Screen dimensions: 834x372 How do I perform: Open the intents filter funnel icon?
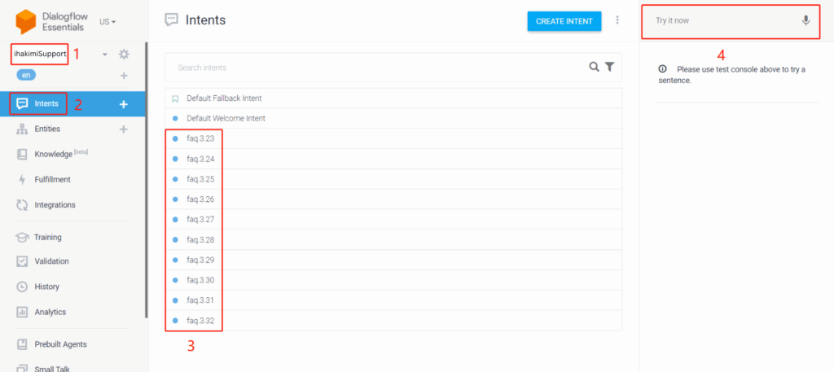coord(608,67)
